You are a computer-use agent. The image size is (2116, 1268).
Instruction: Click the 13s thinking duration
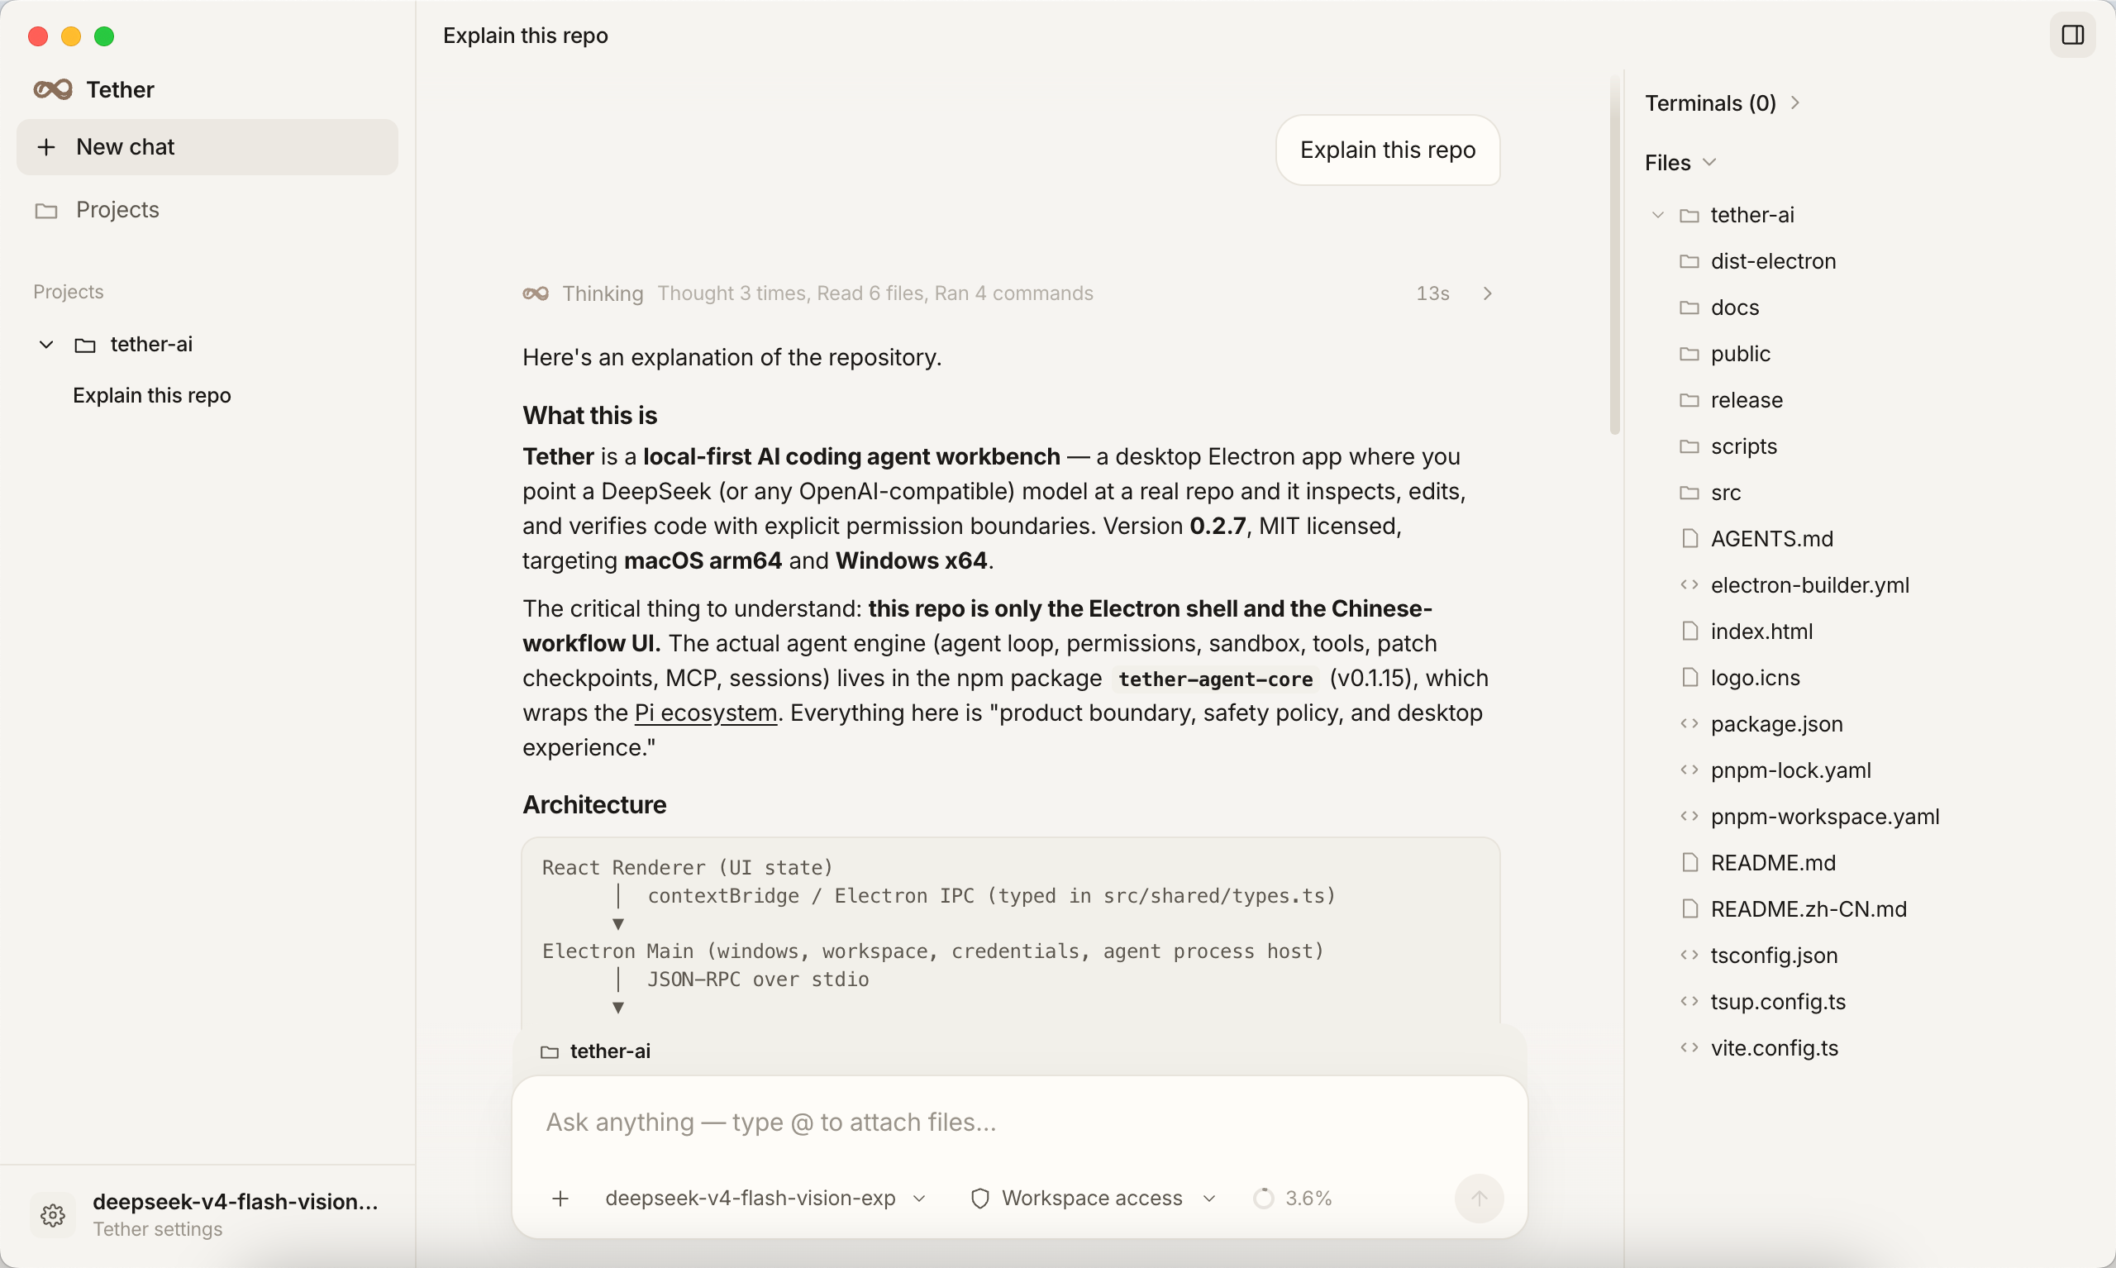1432,293
